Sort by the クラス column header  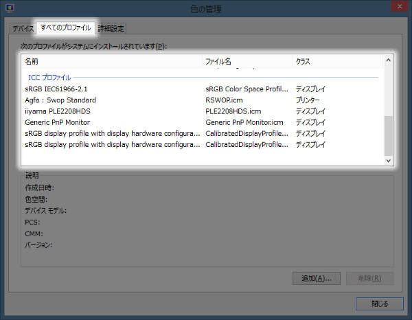coord(338,62)
